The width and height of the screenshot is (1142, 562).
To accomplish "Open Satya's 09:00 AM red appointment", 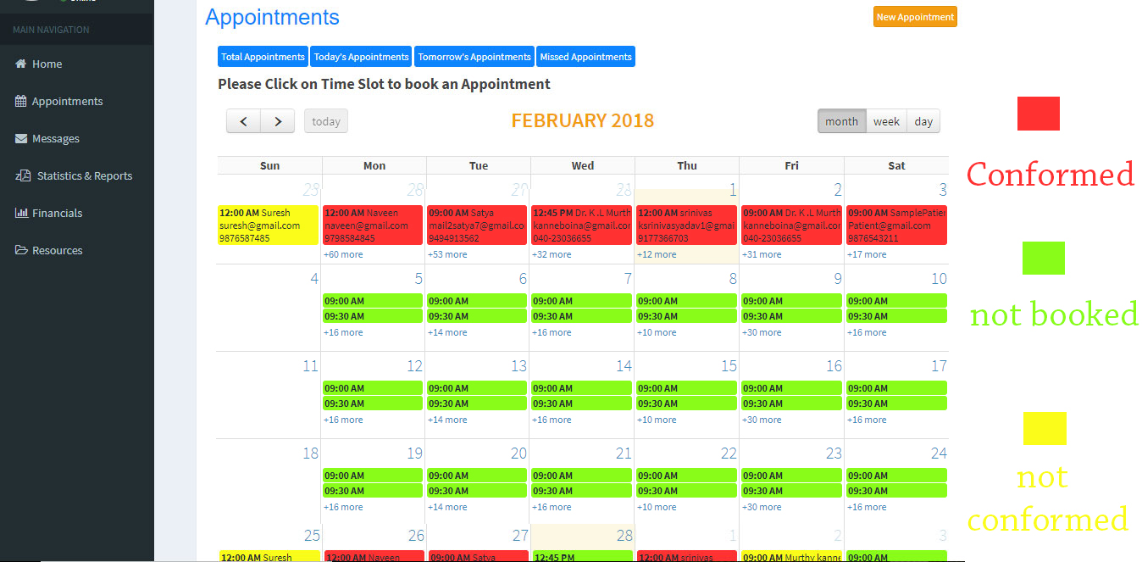I will 478,225.
